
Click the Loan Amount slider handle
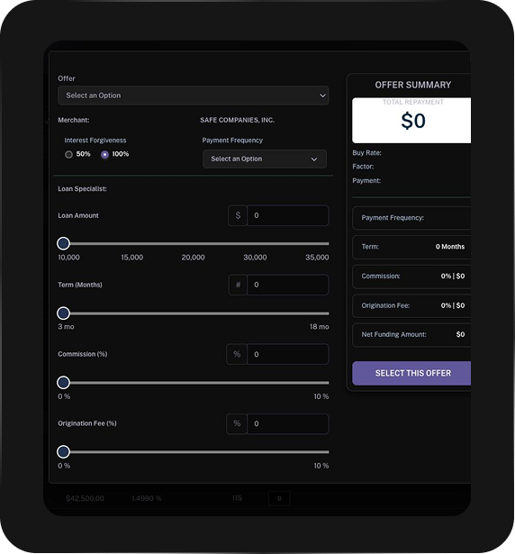(64, 243)
